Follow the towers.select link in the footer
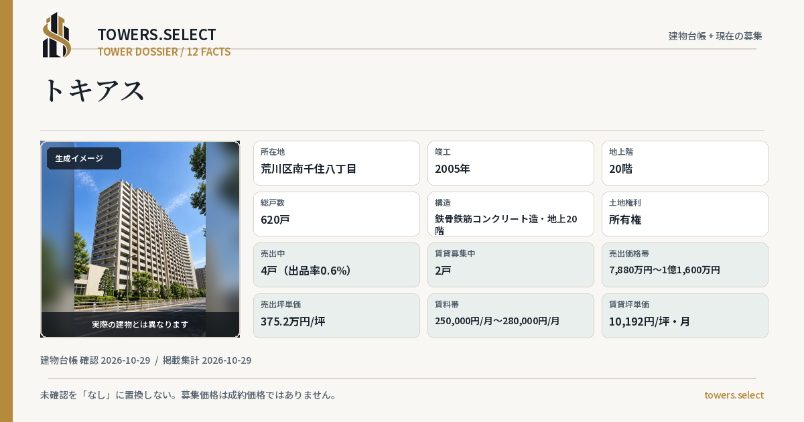 [734, 395]
